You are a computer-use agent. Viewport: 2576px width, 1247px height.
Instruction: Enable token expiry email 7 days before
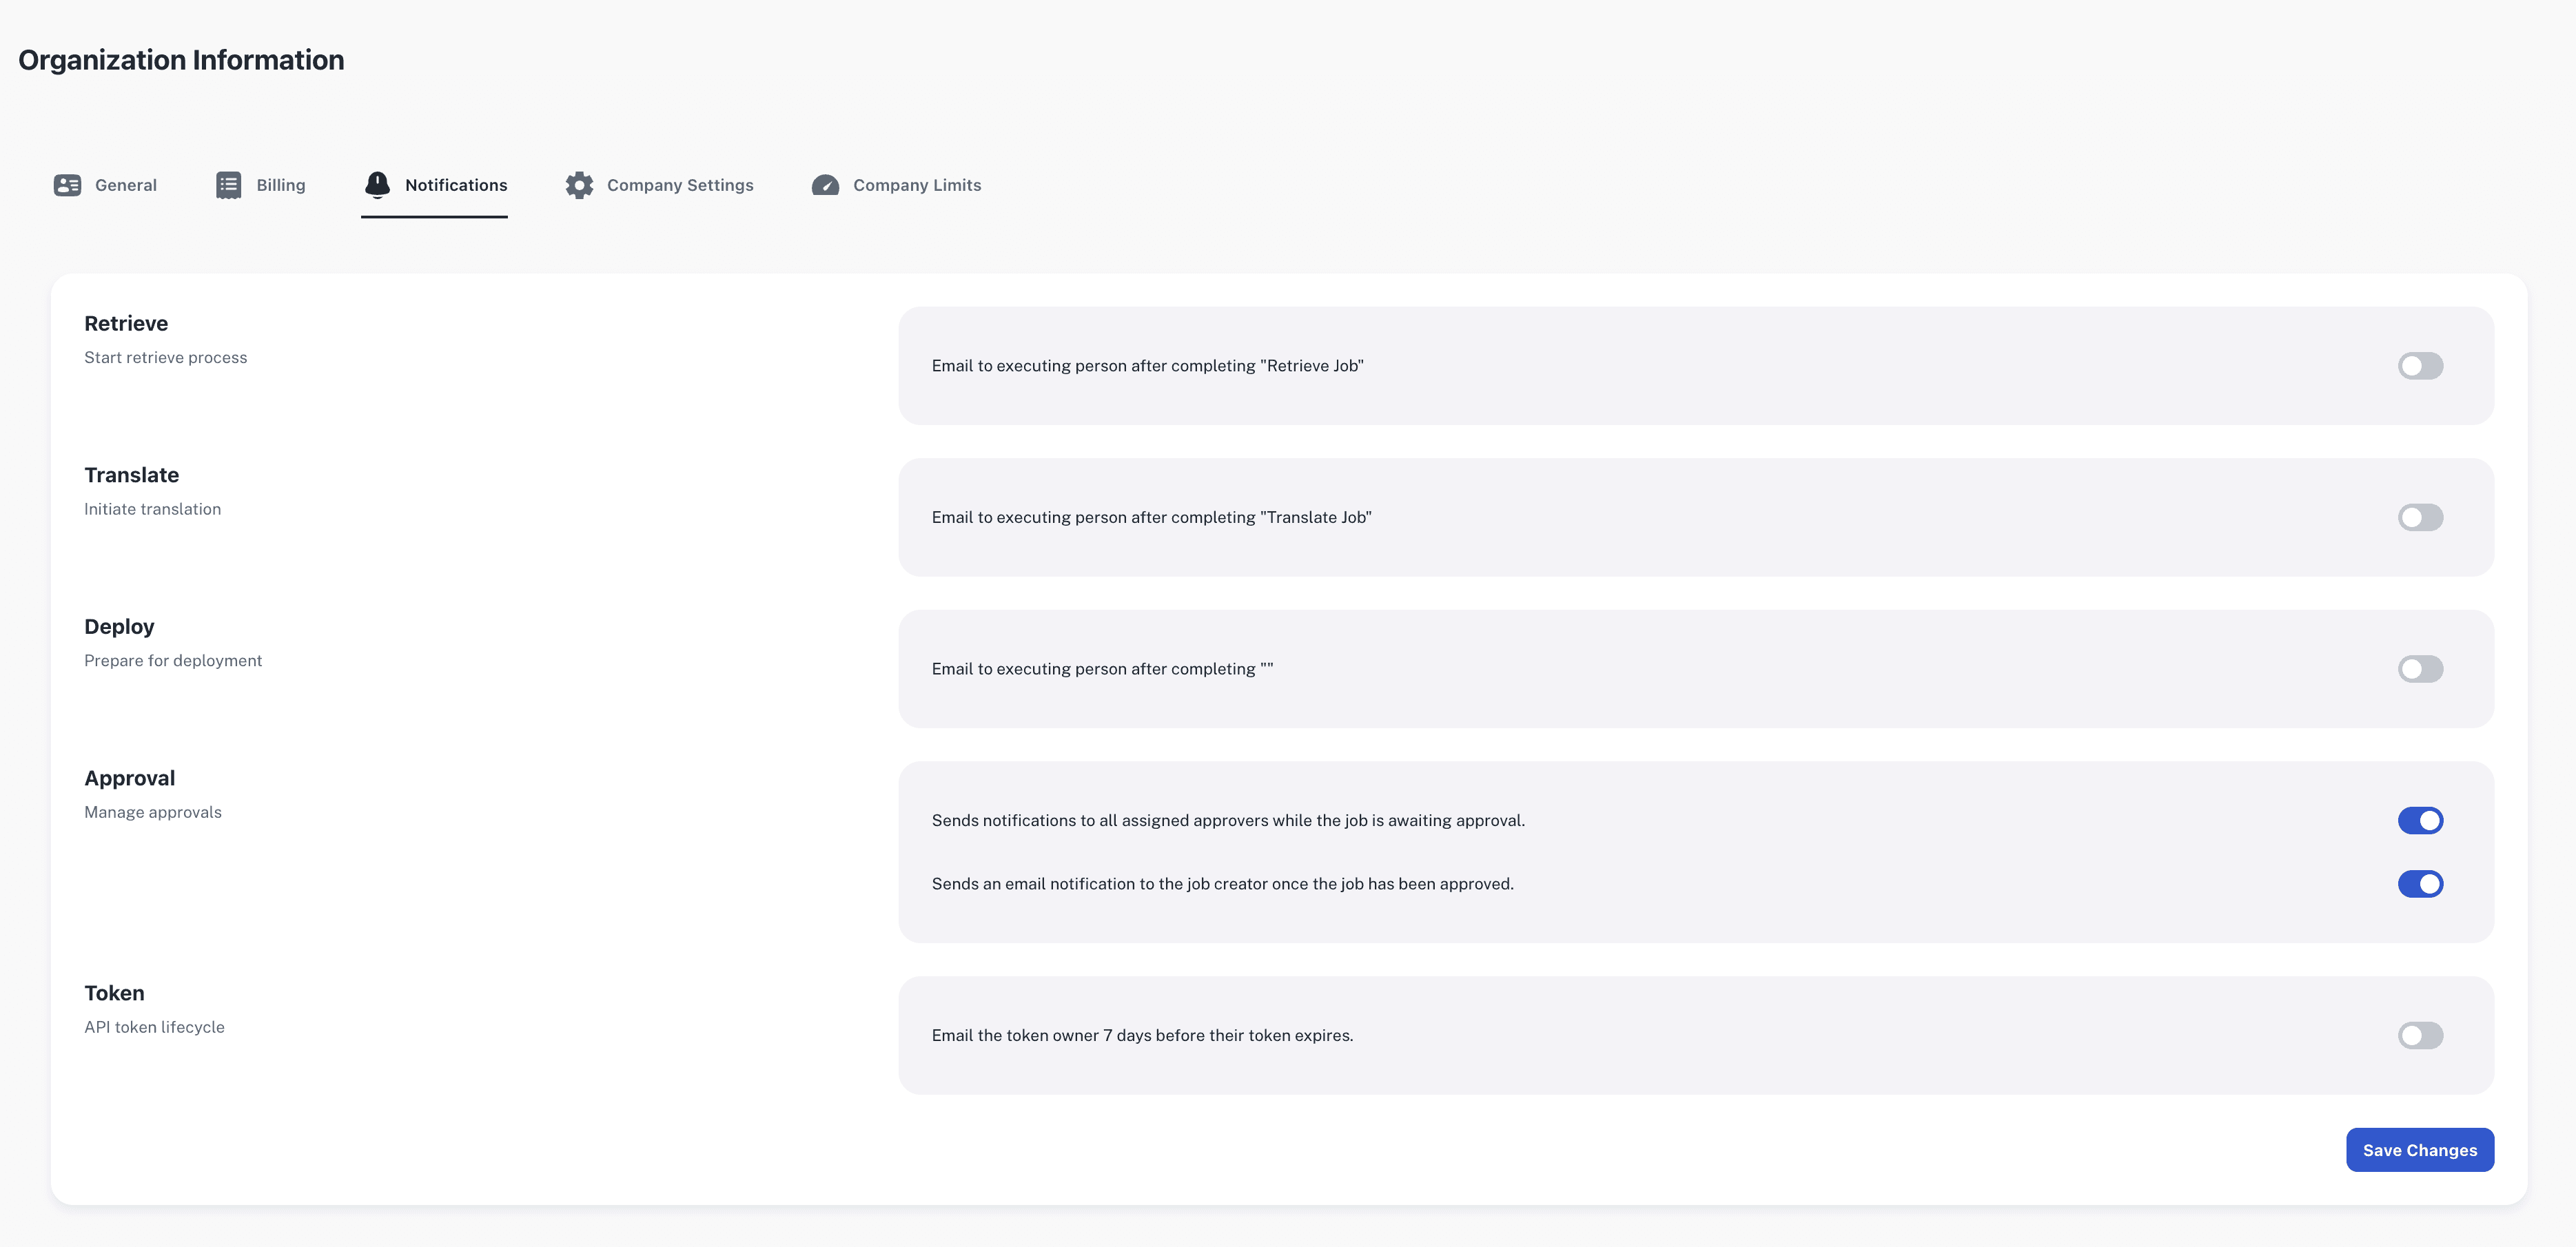pyautogui.click(x=2420, y=1035)
